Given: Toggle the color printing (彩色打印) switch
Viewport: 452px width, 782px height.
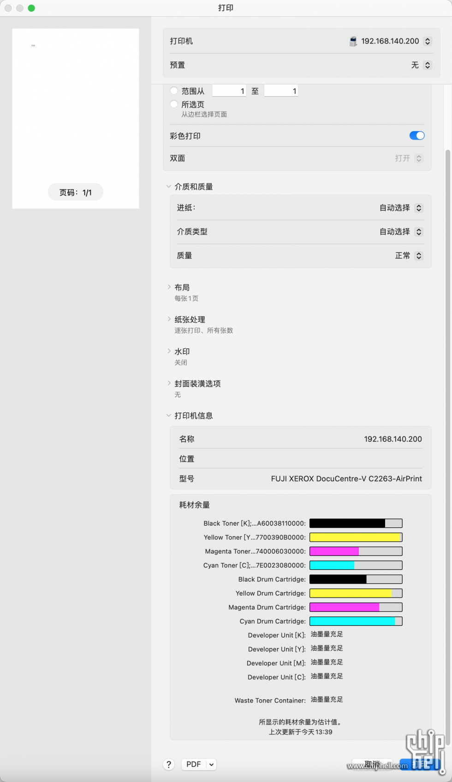Looking at the screenshot, I should pyautogui.click(x=417, y=135).
